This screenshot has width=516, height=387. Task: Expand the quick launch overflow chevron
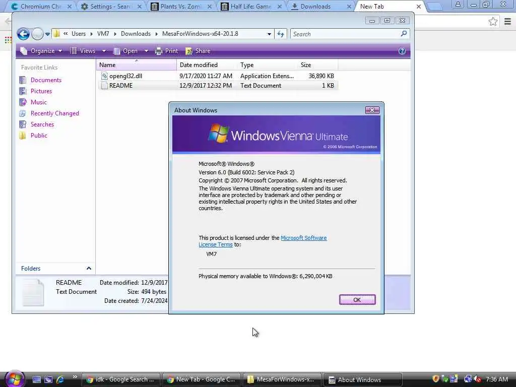click(x=75, y=377)
